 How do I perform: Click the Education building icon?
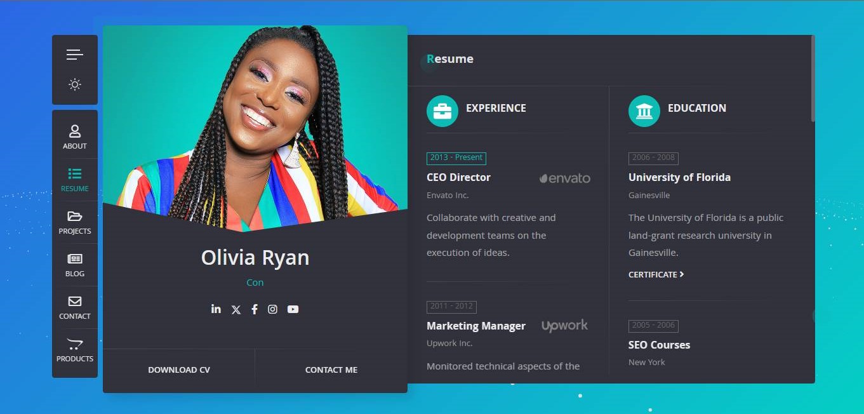(644, 111)
